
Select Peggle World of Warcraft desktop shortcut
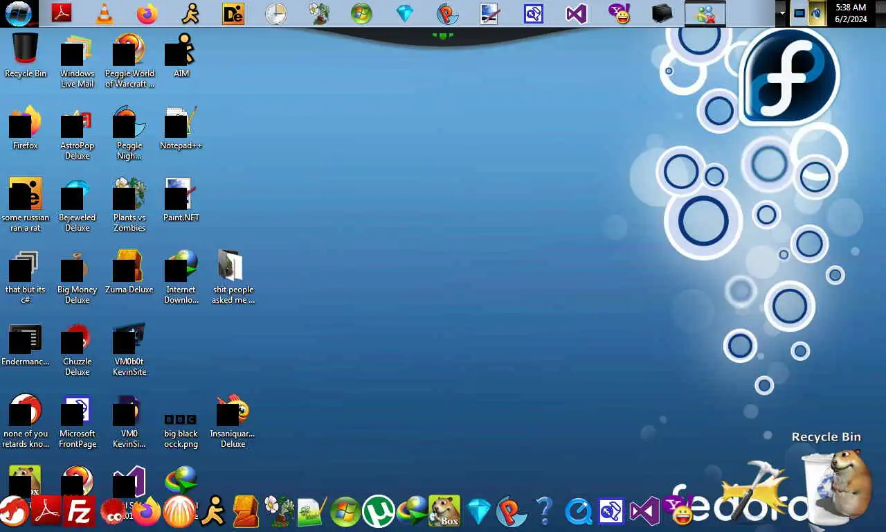click(129, 61)
